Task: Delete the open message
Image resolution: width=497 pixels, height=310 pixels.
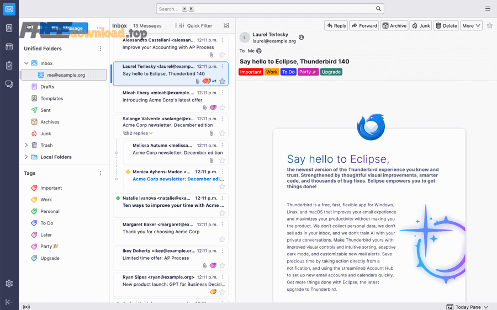Action: 446,25
